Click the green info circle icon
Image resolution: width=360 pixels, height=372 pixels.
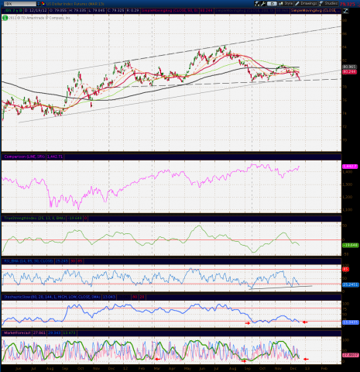(5, 18)
